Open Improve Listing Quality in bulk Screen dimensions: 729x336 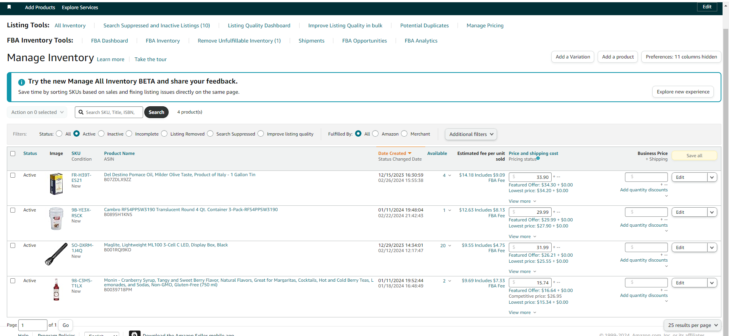coord(345,25)
